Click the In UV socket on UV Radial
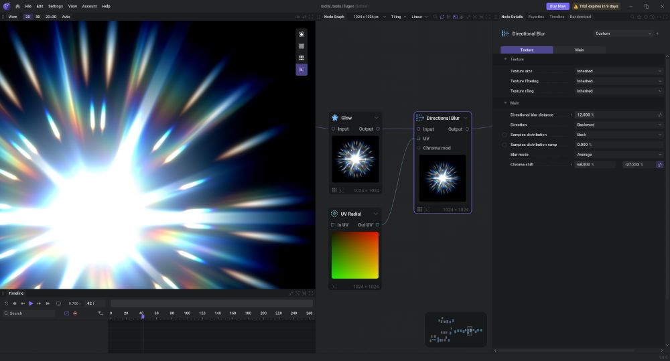The height and width of the screenshot is (361, 670). [x=332, y=225]
